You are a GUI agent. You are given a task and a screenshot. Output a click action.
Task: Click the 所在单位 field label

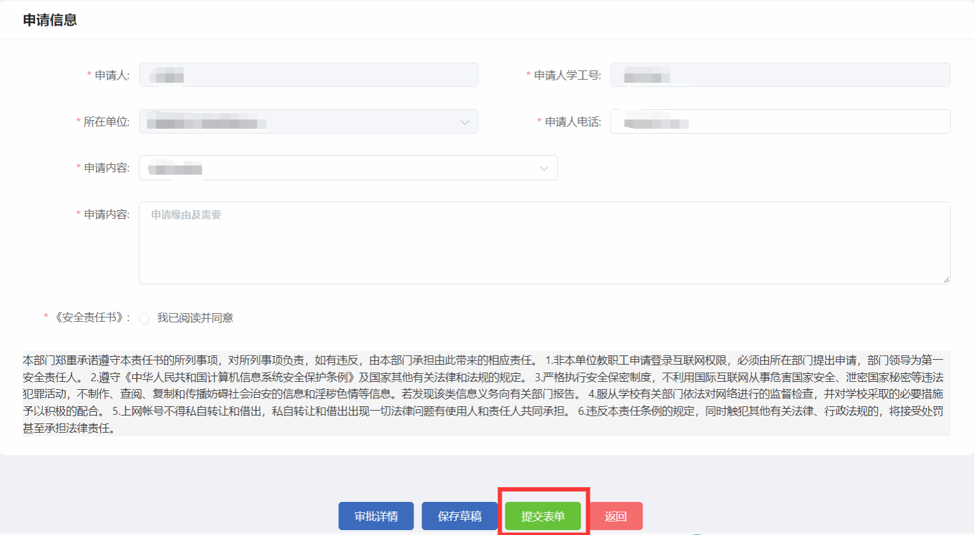(107, 122)
